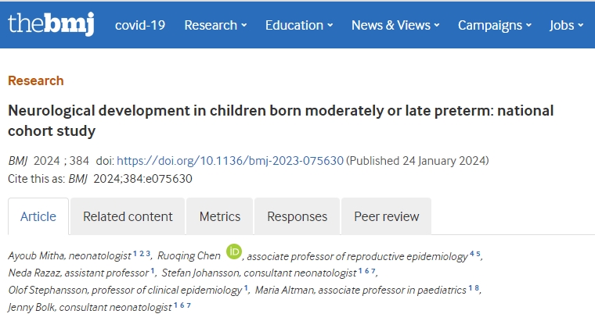Switch to the Related content tab
The width and height of the screenshot is (595, 321).
(x=128, y=216)
